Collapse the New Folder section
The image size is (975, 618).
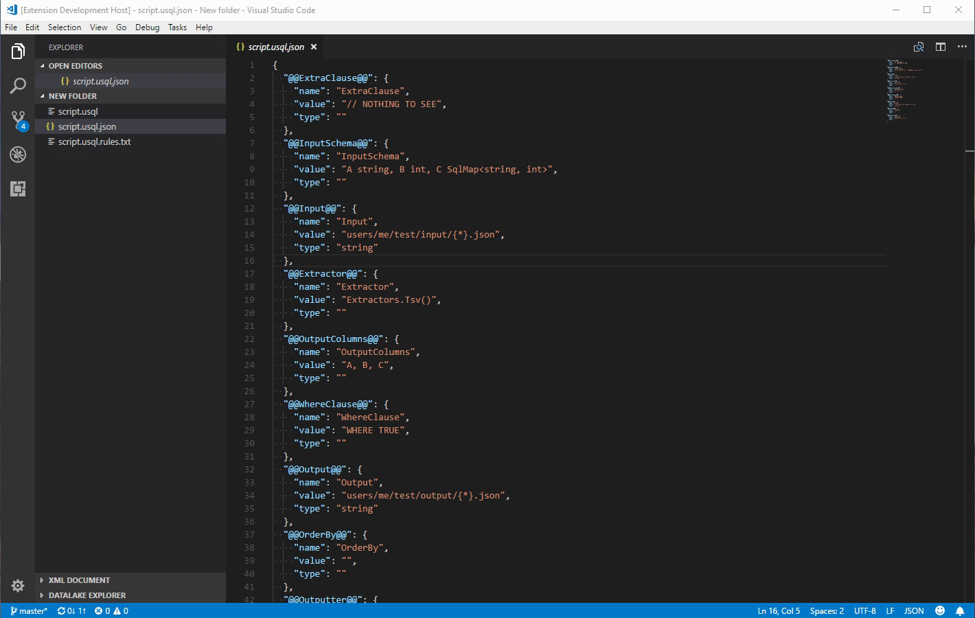(x=130, y=96)
